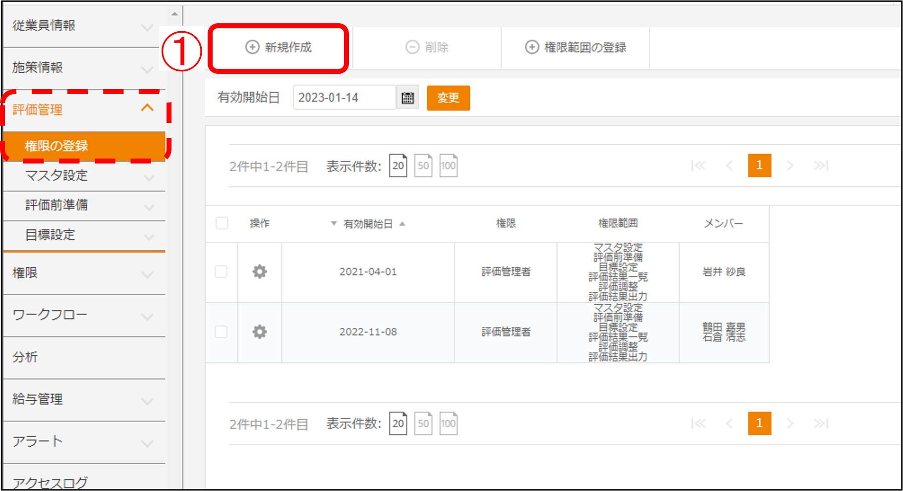This screenshot has width=903, height=491.
Task: Open the calendar date picker icon
Action: [407, 98]
